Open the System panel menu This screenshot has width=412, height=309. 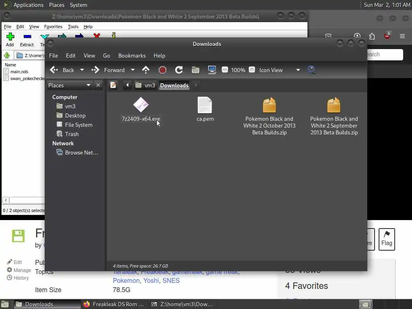pos(78,5)
